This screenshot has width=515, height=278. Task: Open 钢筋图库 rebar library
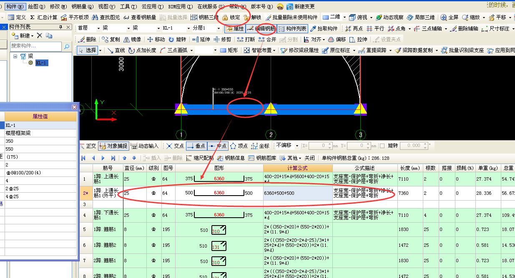[262, 158]
